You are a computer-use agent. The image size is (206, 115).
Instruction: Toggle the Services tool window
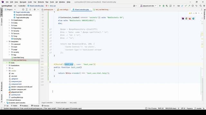[45, 106]
